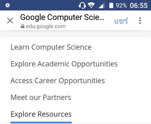Click the blue Thai share button
The width and height of the screenshot is (151, 124).
[121, 21]
